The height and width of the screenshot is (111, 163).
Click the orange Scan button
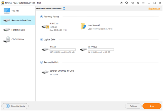coord(152,106)
